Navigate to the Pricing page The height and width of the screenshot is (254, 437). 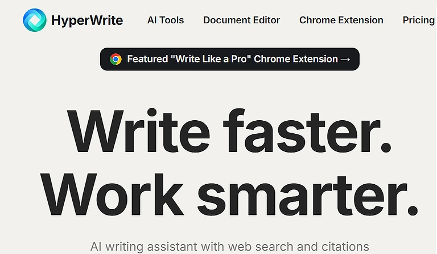419,20
